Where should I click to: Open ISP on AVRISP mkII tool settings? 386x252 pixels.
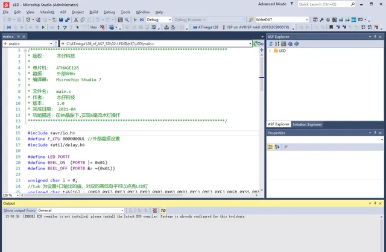pos(256,27)
